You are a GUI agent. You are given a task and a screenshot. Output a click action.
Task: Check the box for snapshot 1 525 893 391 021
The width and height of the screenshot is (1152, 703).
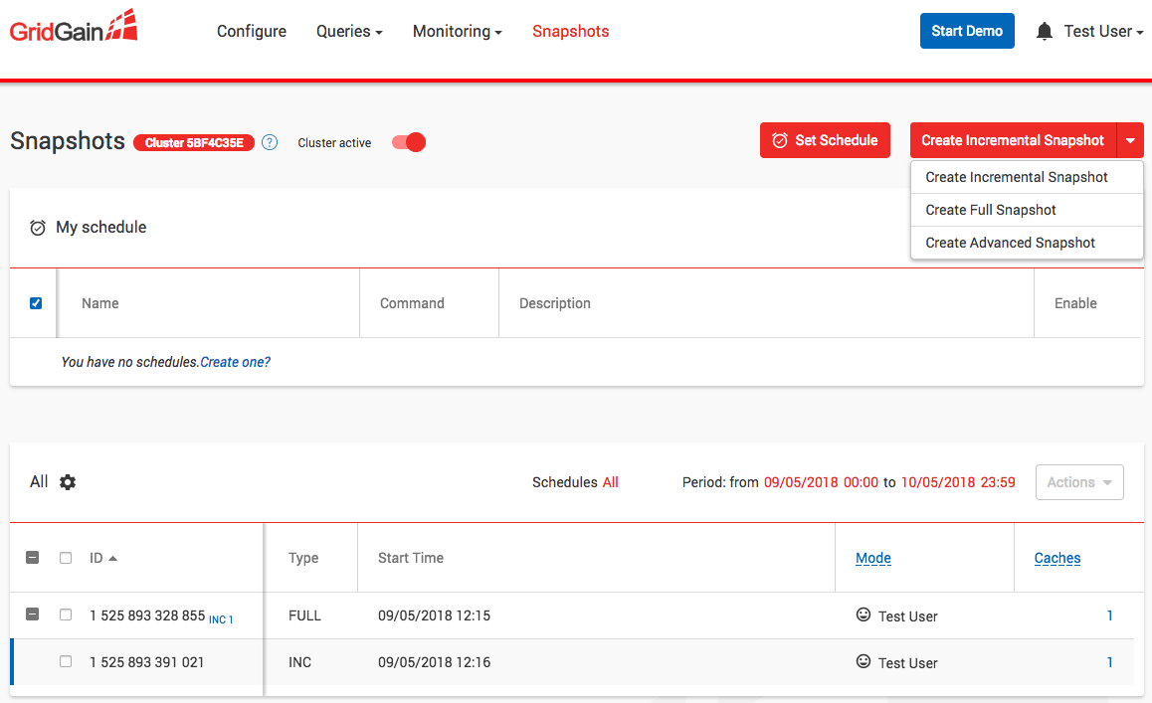[66, 662]
